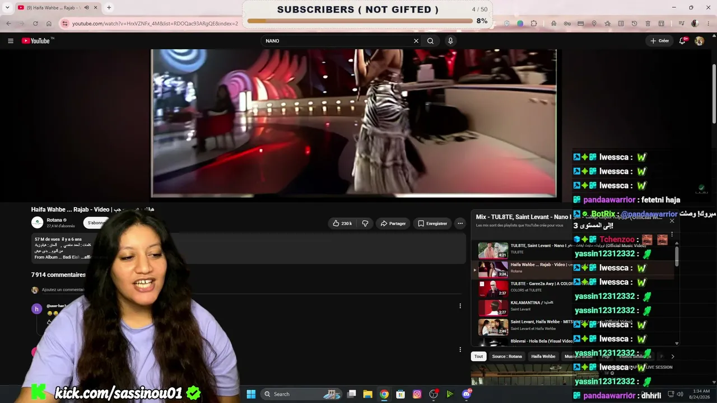Open the browser home page

click(49, 24)
